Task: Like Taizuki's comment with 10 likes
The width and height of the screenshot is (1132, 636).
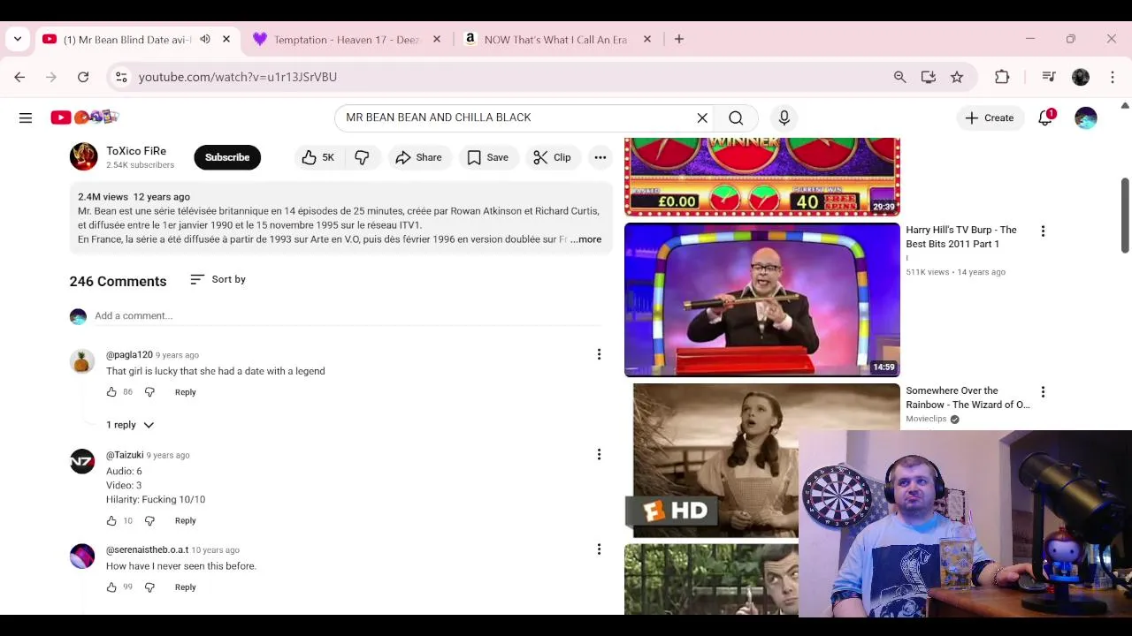Action: [x=111, y=521]
